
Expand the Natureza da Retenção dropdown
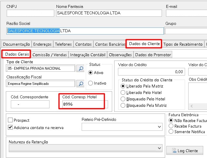pos(159,148)
